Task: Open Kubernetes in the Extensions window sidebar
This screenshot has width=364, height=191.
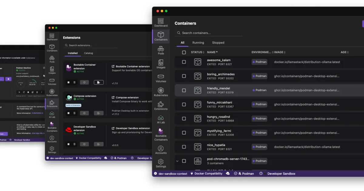Action: [x=52, y=93]
